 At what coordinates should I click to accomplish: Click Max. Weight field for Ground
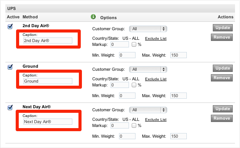pos(178,96)
